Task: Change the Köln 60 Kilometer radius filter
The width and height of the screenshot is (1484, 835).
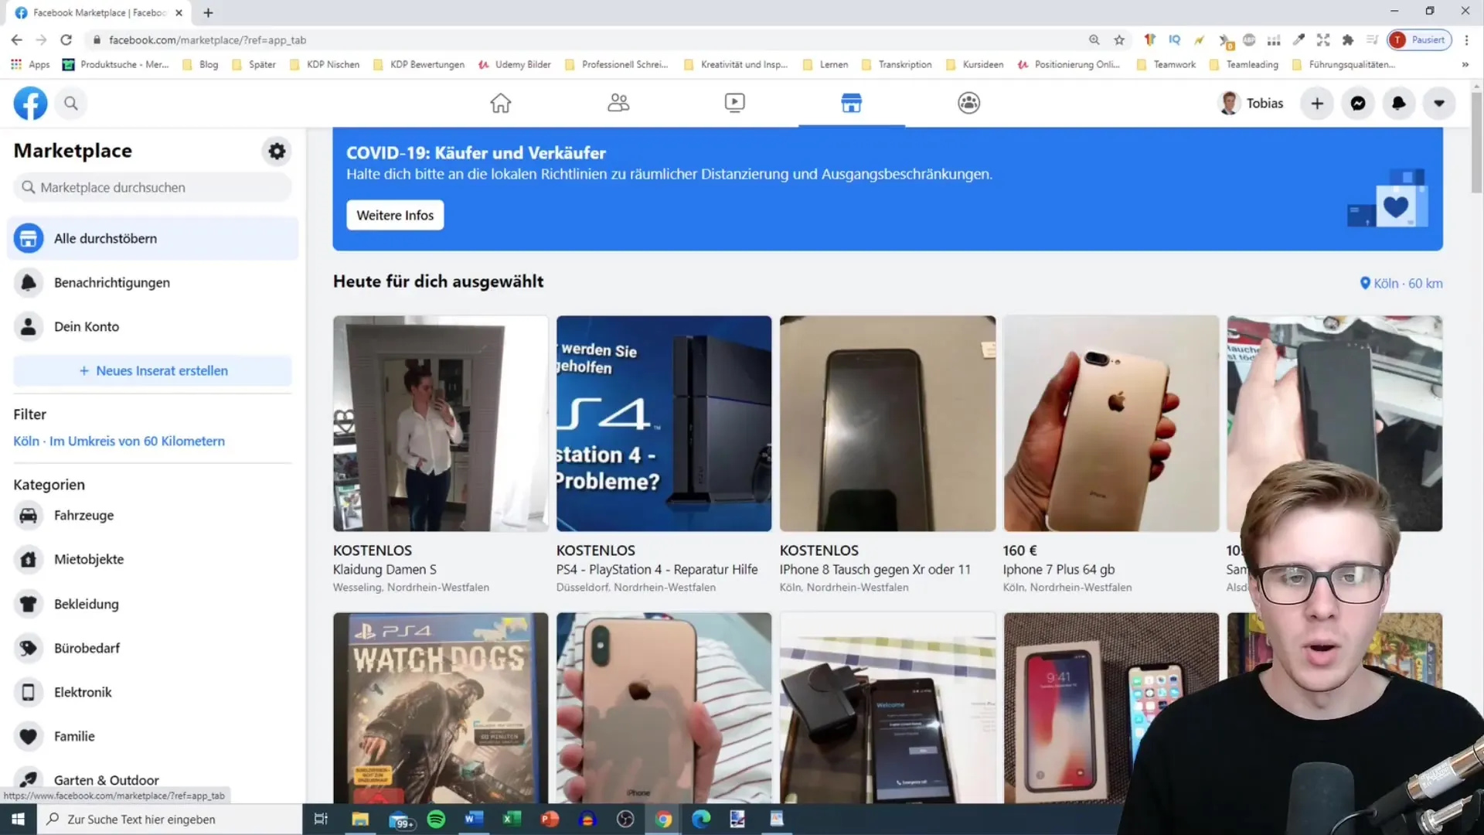Action: point(119,441)
